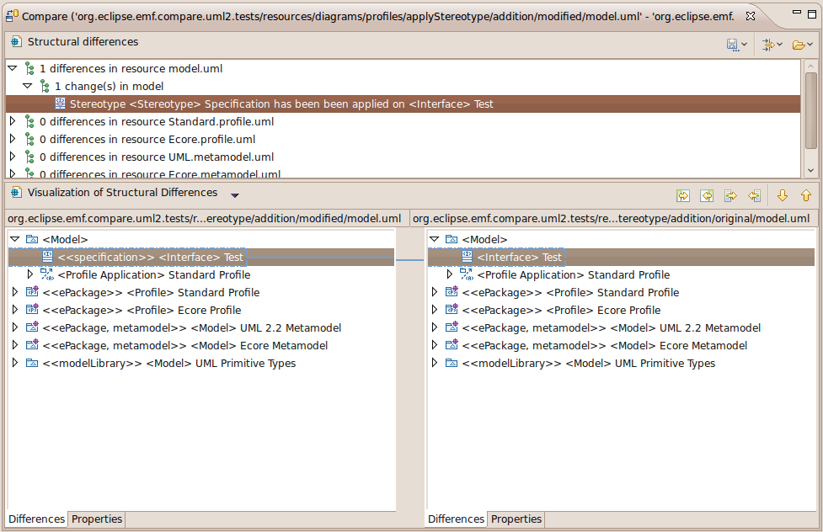Click the structural differences scrollbar up arrow
The width and height of the screenshot is (823, 532).
pyautogui.click(x=811, y=66)
